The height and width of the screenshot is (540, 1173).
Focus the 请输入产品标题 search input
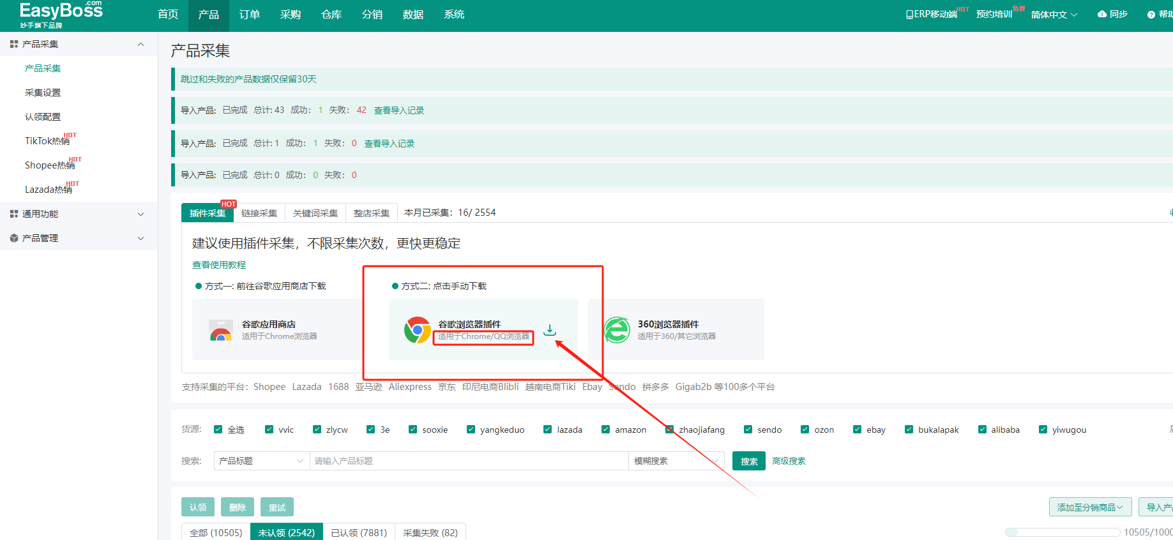pyautogui.click(x=469, y=461)
